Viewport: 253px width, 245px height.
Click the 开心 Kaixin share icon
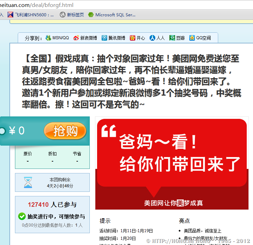coord(133,38)
